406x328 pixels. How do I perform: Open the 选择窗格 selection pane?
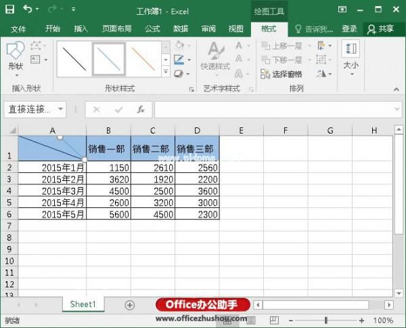coord(283,75)
